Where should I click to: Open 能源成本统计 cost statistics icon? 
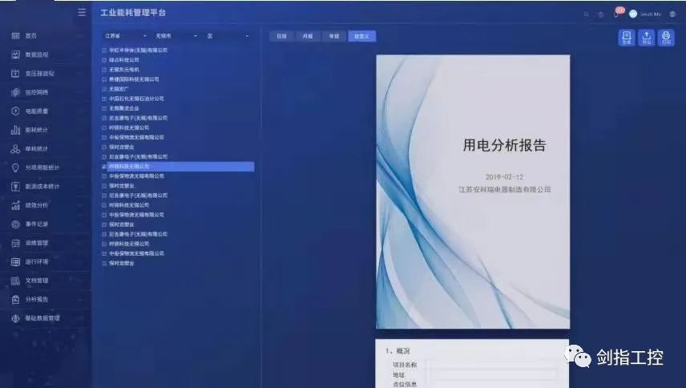15,186
